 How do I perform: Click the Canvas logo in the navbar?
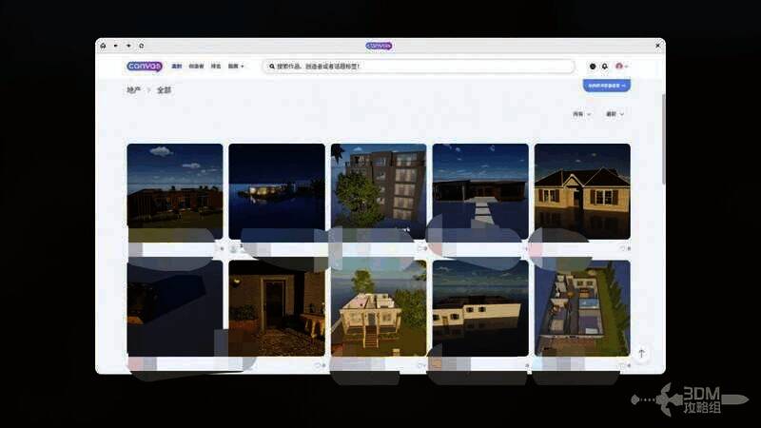(x=145, y=67)
